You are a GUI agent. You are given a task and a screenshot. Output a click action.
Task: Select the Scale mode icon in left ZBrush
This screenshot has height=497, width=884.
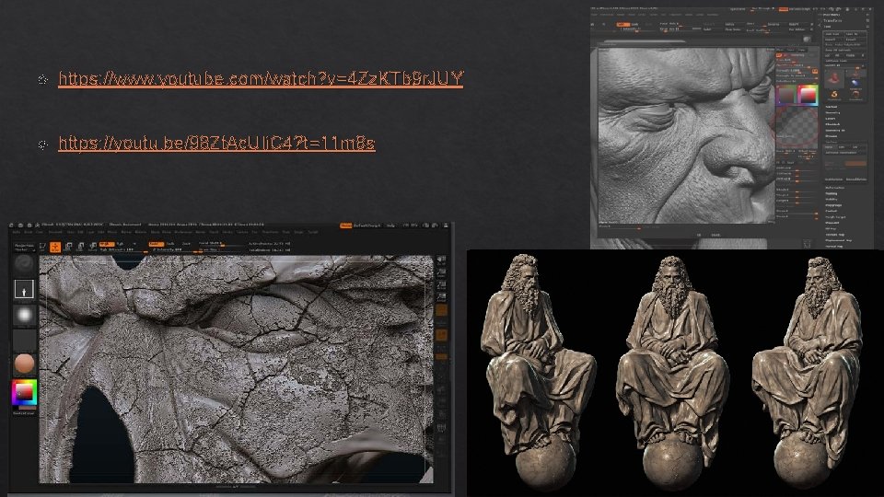(81, 247)
